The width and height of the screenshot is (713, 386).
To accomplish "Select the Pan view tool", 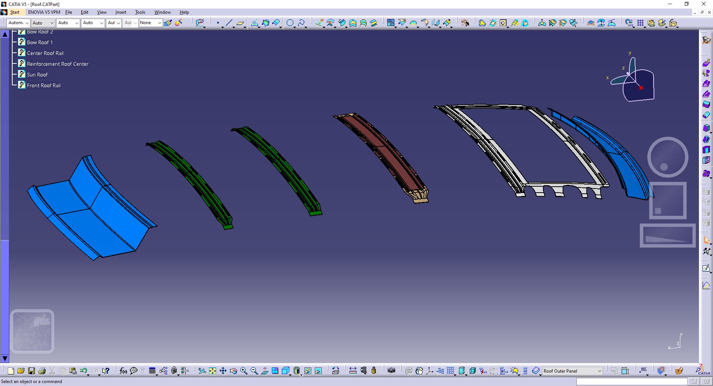I will point(223,371).
